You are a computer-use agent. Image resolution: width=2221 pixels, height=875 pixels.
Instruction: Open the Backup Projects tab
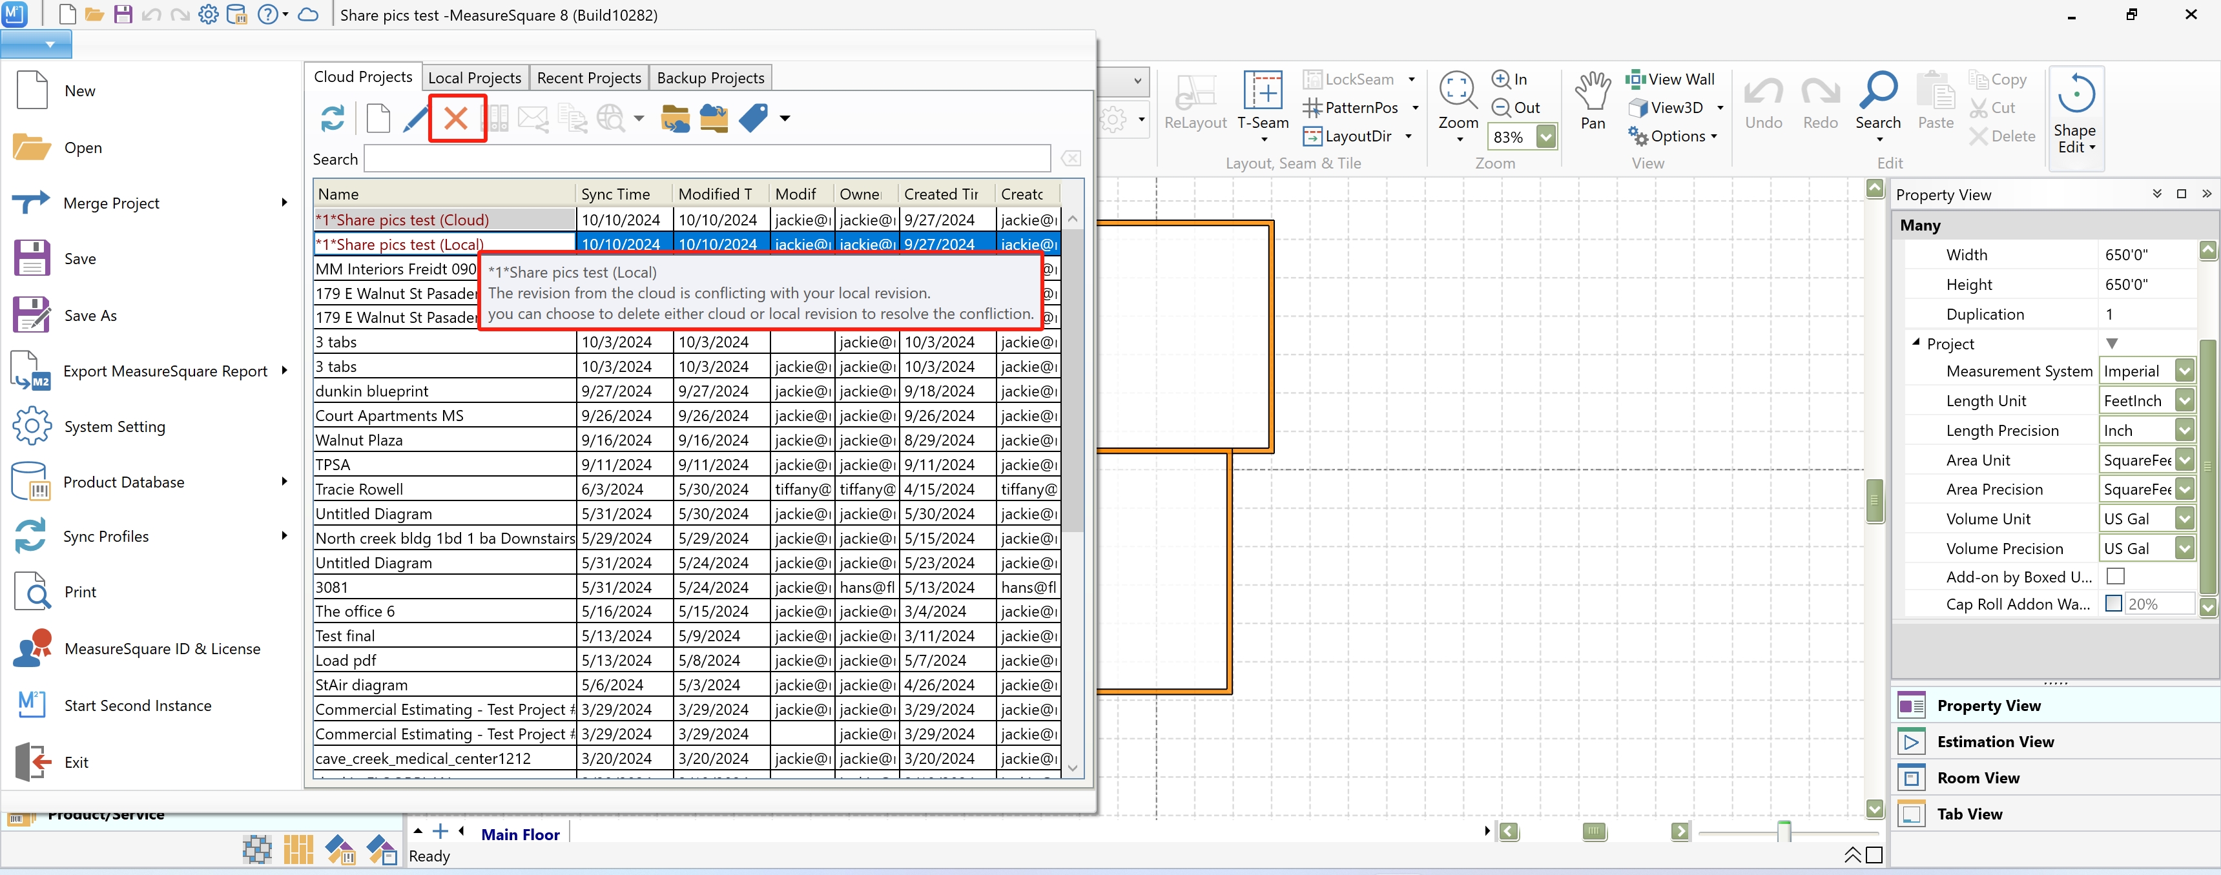pyautogui.click(x=710, y=77)
